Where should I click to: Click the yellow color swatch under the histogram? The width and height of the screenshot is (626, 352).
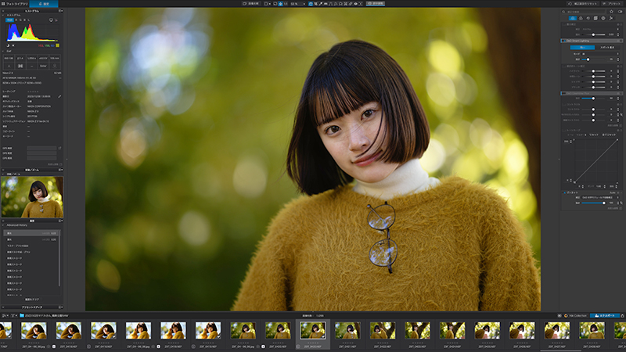(57, 45)
